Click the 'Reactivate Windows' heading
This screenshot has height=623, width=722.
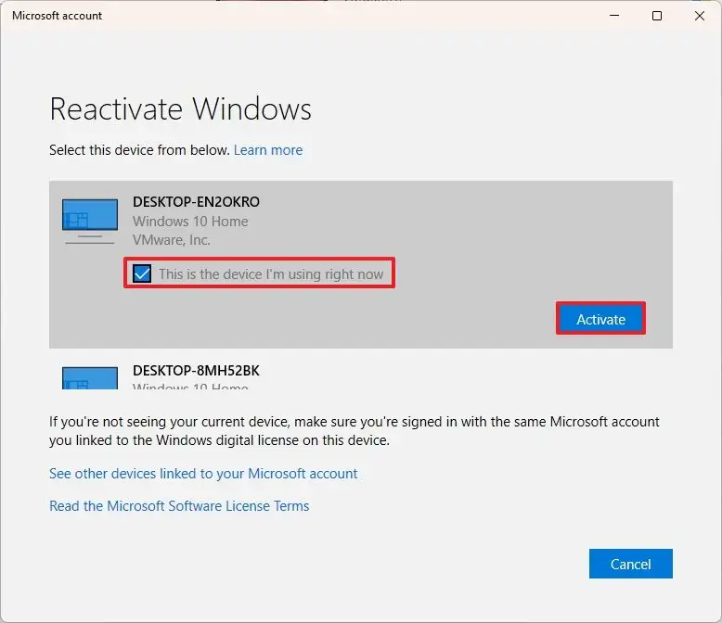pos(180,109)
